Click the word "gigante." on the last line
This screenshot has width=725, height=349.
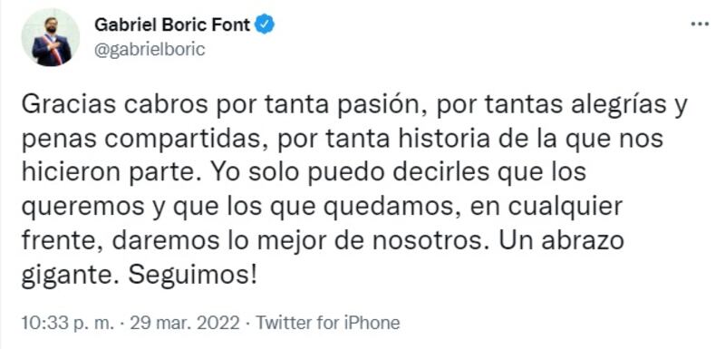coord(71,277)
